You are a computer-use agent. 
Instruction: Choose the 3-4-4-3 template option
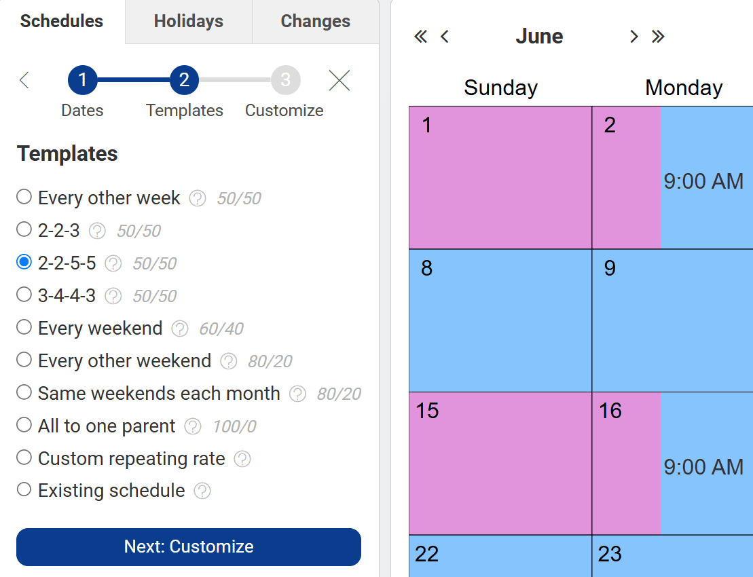pyautogui.click(x=24, y=295)
